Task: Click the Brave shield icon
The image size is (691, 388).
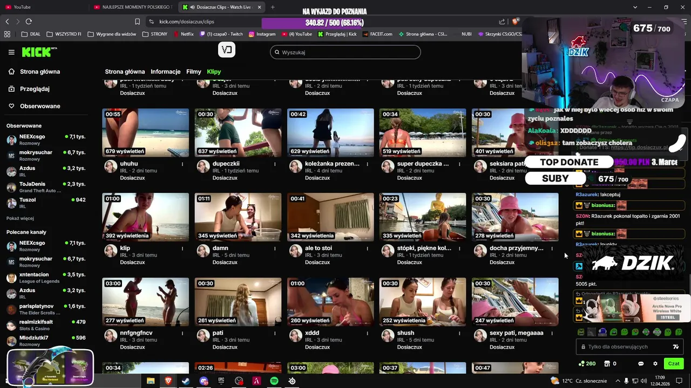Action: 515,22
